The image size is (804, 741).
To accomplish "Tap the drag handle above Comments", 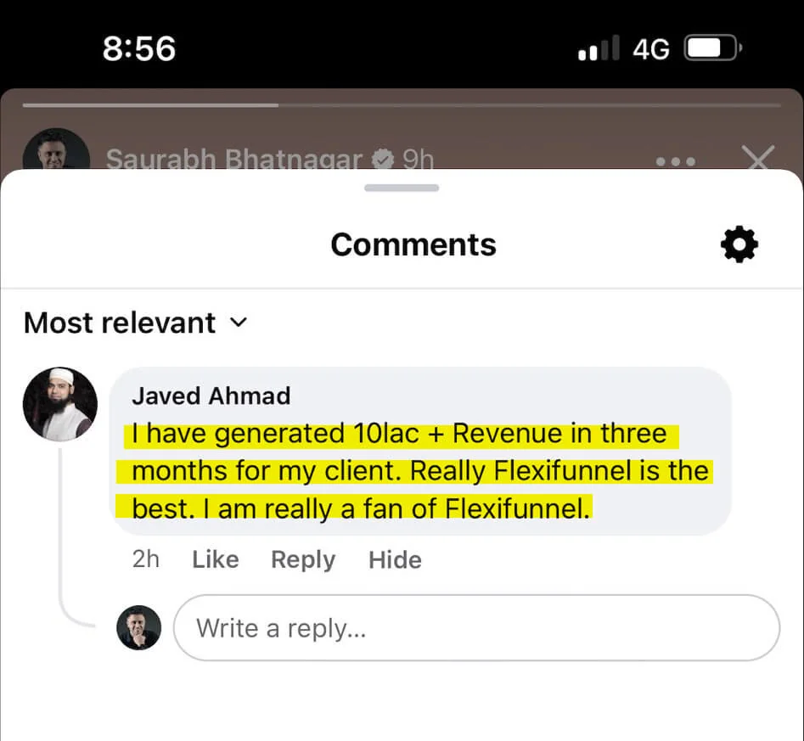I will (x=401, y=188).
